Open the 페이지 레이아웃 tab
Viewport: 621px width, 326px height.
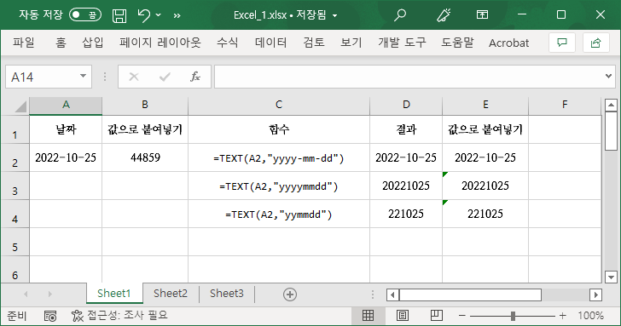tap(160, 43)
